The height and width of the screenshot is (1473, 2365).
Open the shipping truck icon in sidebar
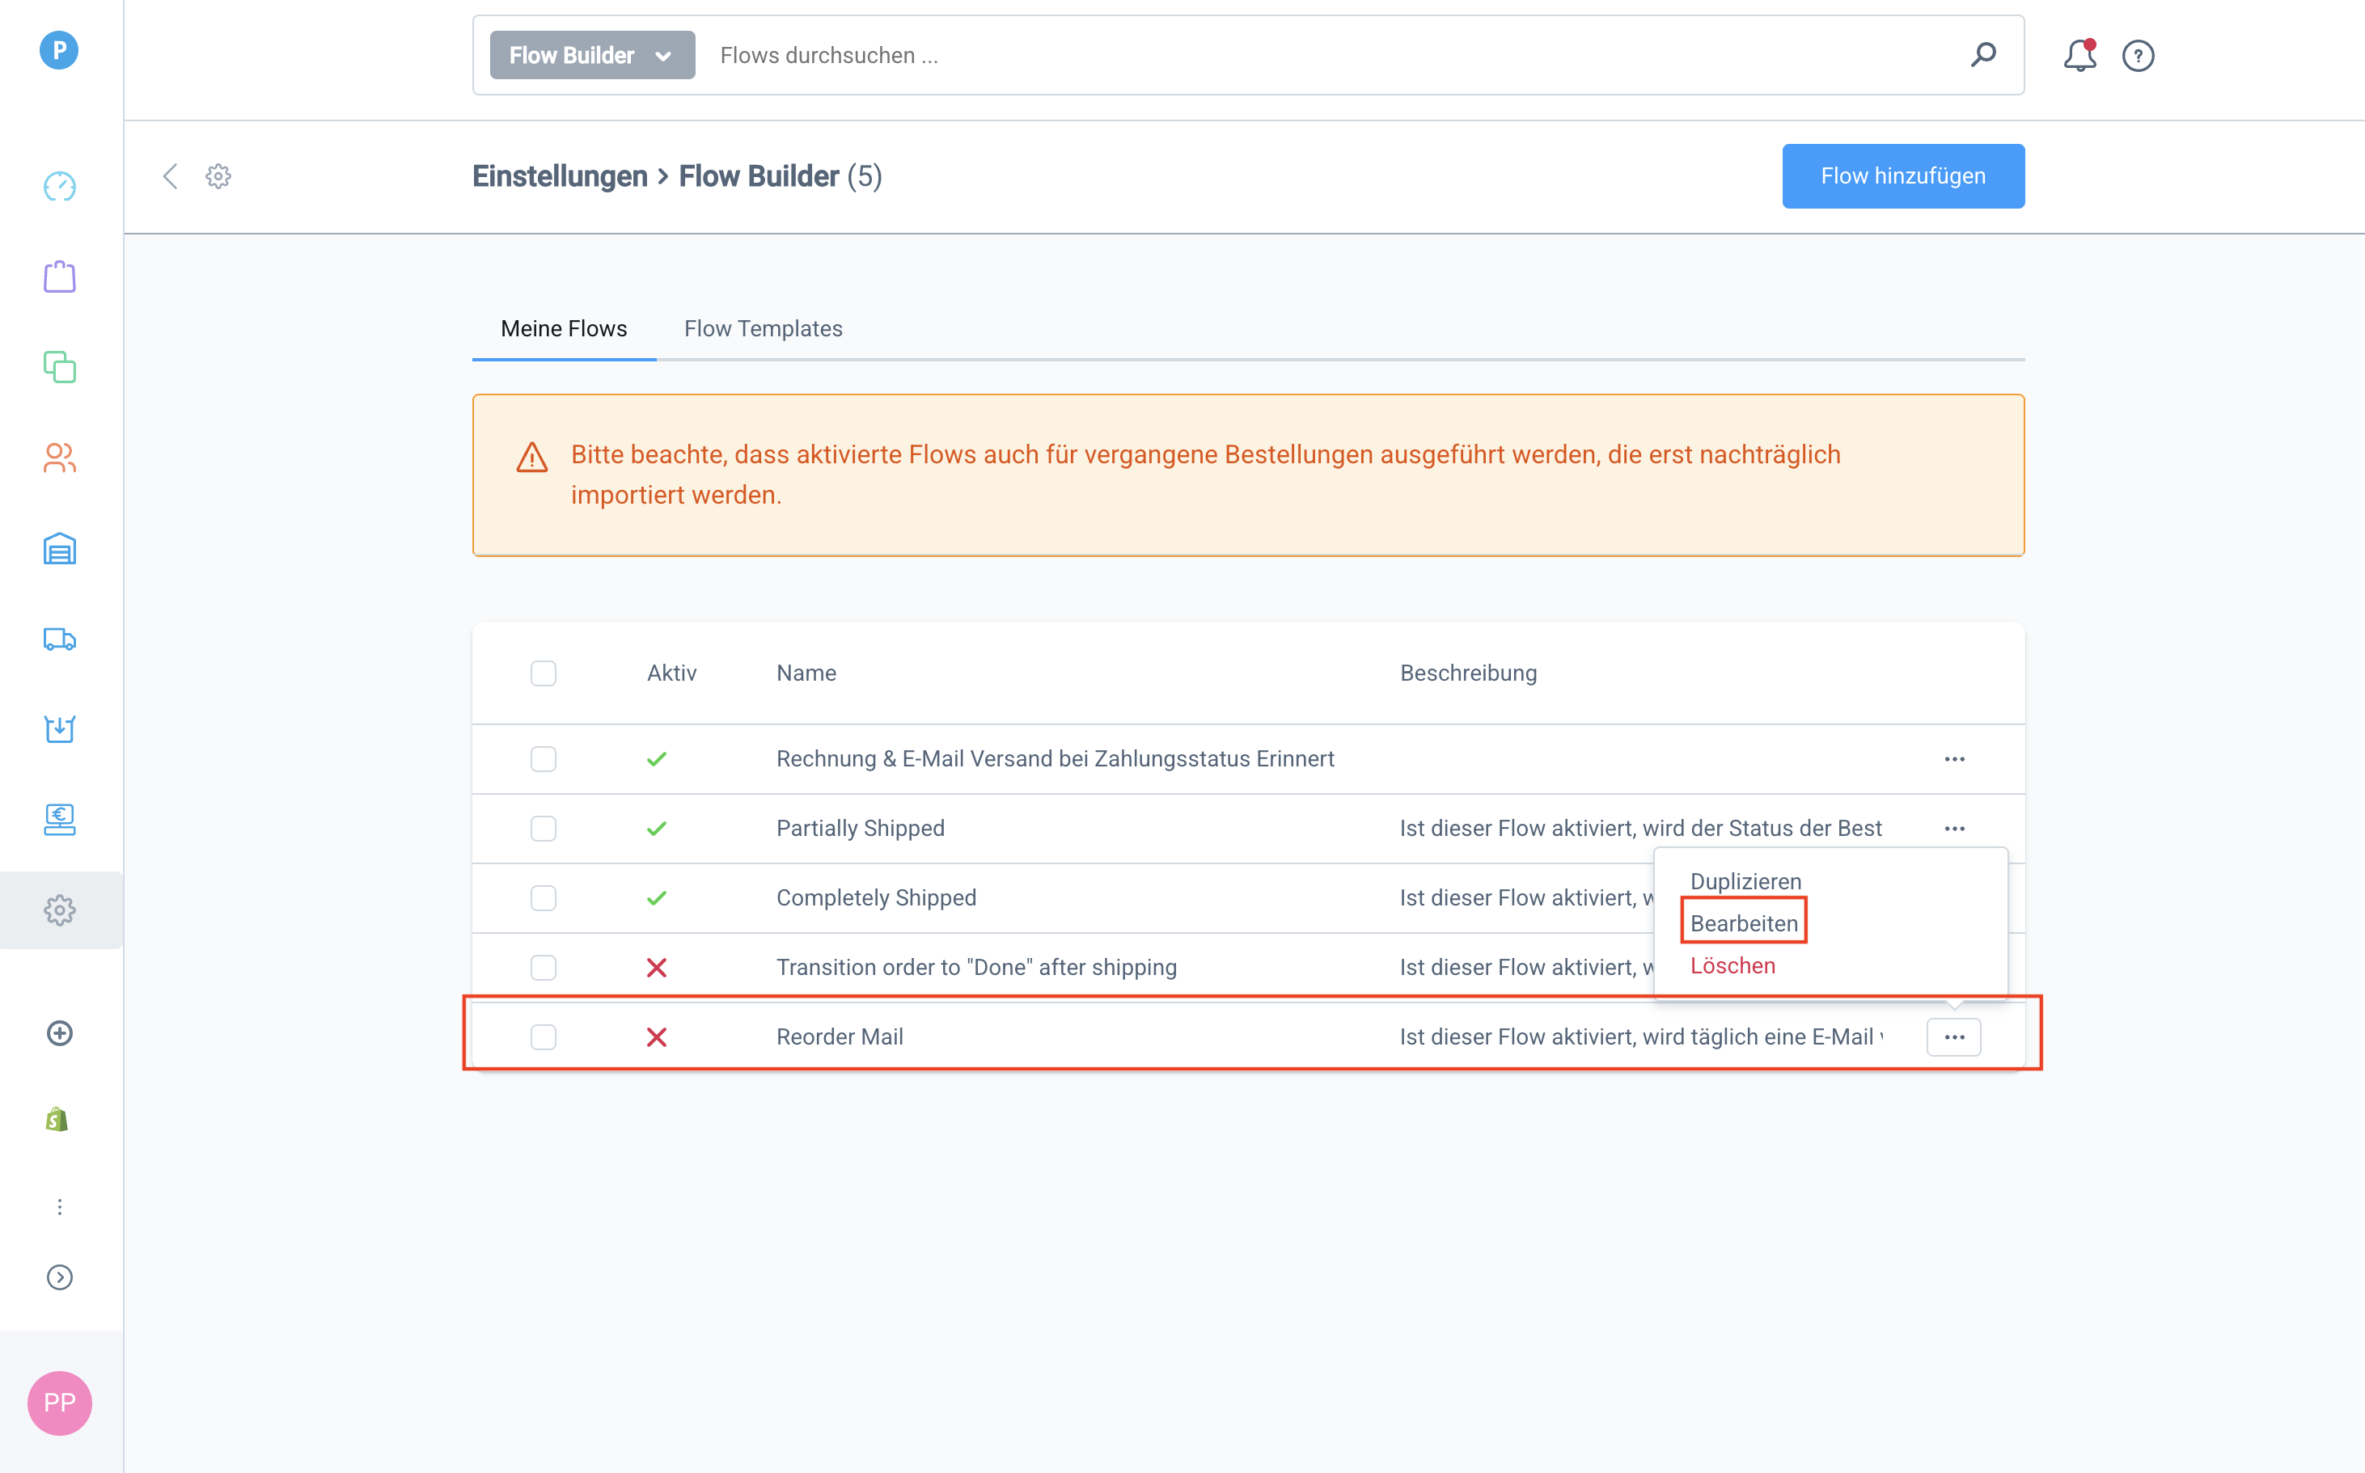pyautogui.click(x=59, y=639)
